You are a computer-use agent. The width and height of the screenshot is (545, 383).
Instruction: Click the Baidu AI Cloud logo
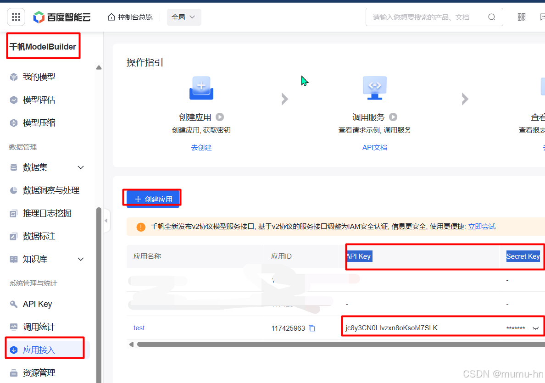coord(62,17)
